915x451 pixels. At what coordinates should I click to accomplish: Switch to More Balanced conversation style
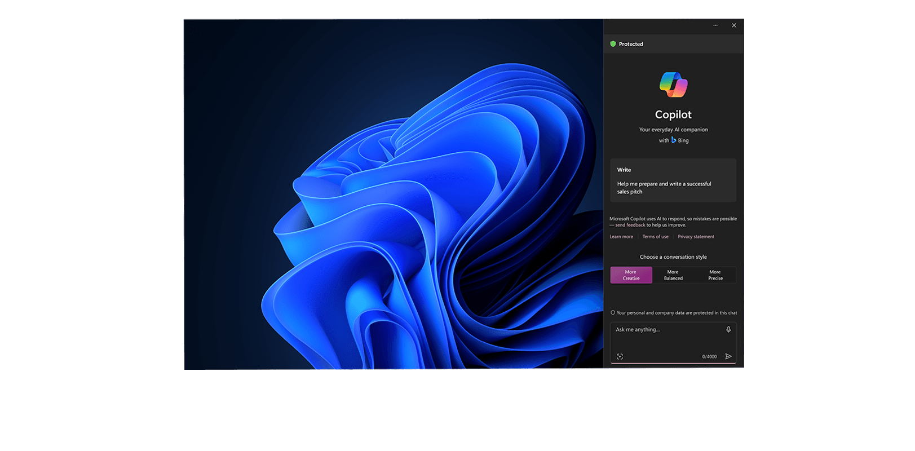(x=673, y=275)
